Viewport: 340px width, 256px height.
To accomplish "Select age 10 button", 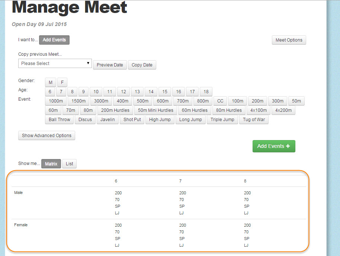I will point(96,92).
